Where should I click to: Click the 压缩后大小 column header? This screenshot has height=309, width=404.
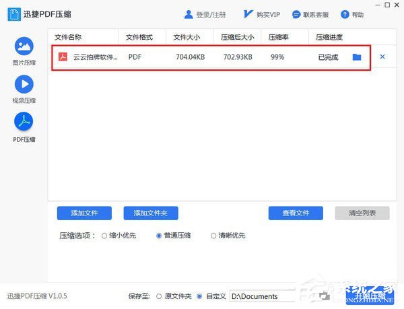(237, 37)
